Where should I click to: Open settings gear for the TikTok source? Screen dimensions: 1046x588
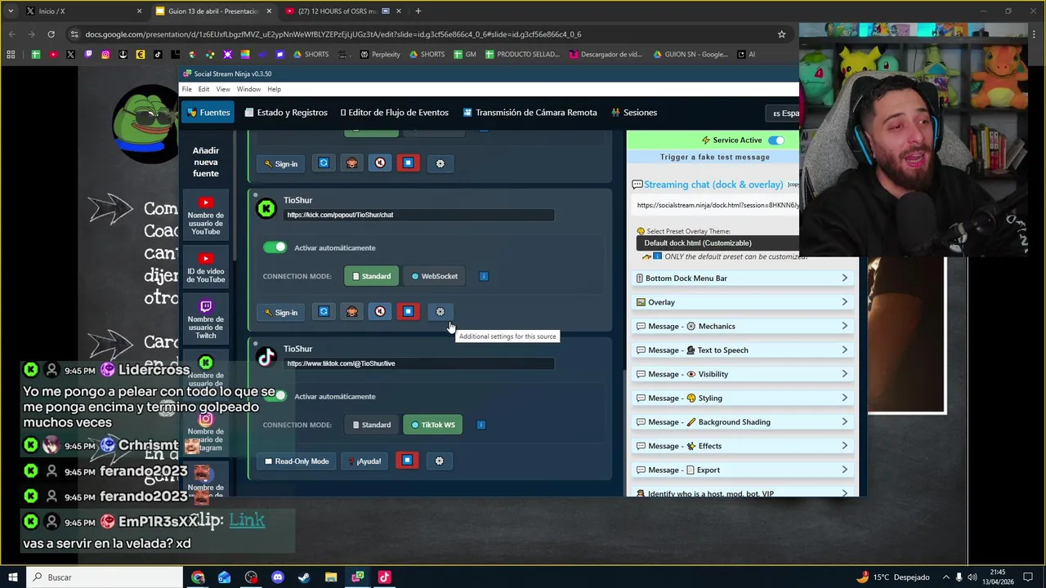coord(439,461)
